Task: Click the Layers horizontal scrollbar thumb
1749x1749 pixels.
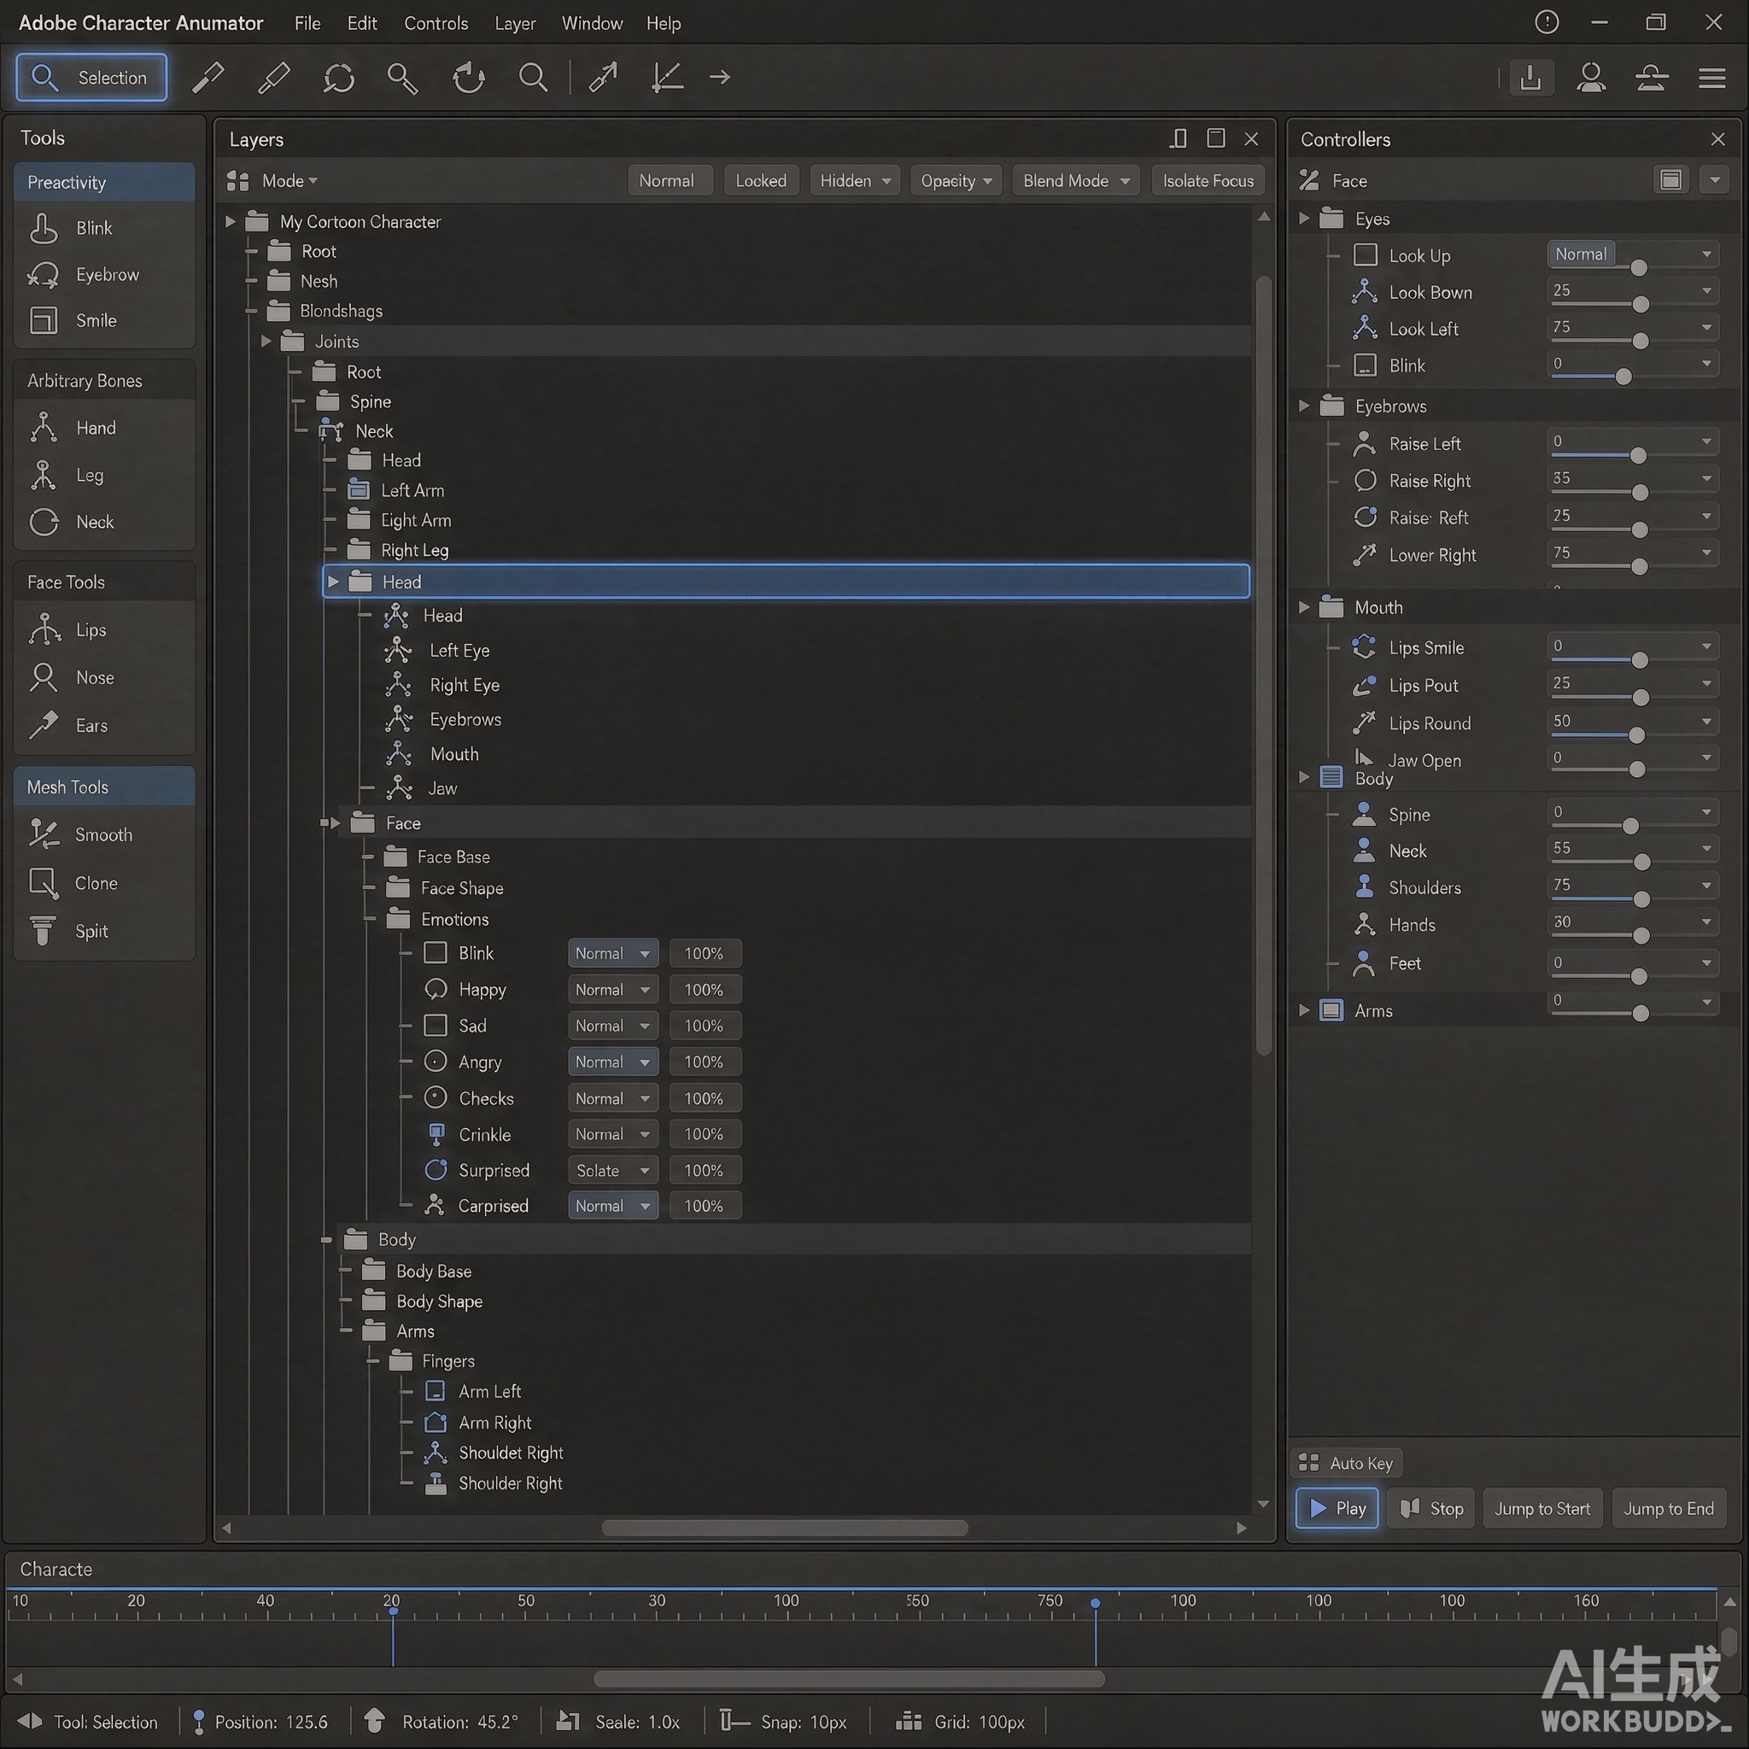Action: [784, 1528]
